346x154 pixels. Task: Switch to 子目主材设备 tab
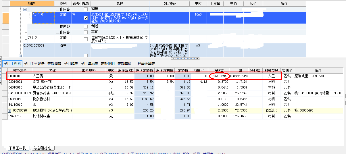(34, 64)
